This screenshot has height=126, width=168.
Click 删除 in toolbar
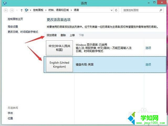tap(63, 35)
